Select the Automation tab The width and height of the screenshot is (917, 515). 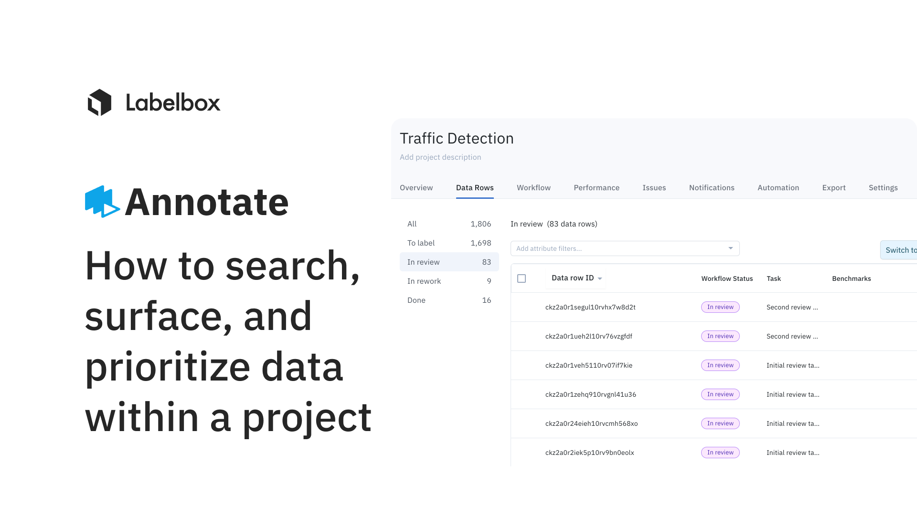tap(778, 188)
